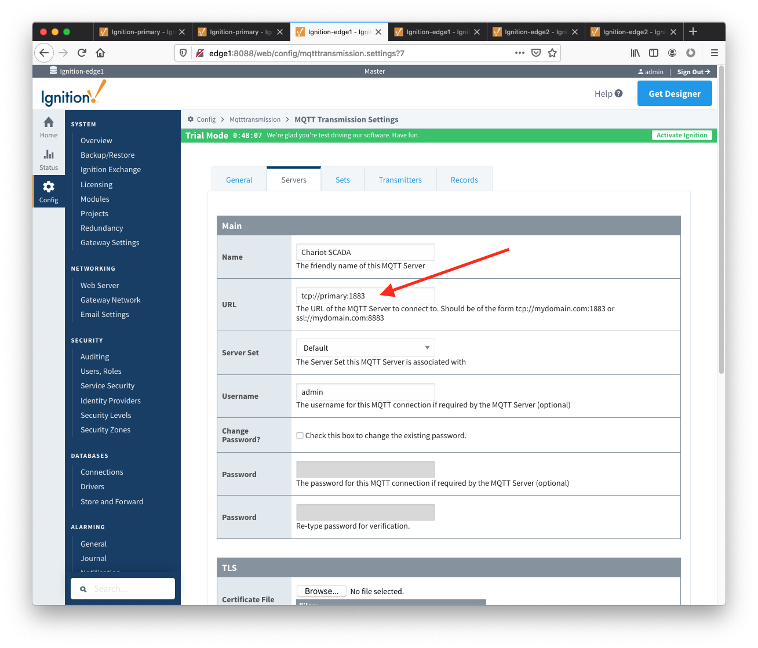Click the admin user icon
The image size is (758, 648).
click(640, 72)
